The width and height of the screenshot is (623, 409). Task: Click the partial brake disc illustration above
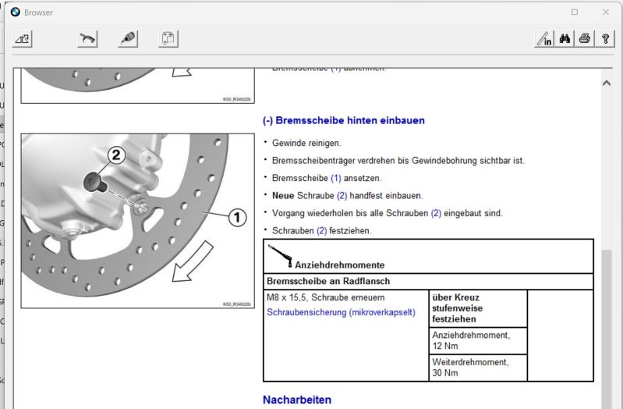coord(137,86)
